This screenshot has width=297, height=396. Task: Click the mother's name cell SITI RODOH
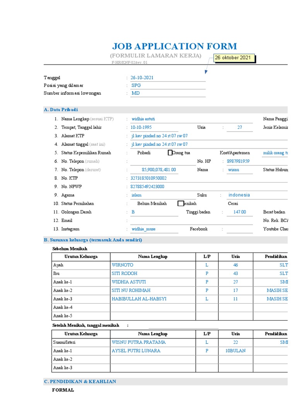153,273
